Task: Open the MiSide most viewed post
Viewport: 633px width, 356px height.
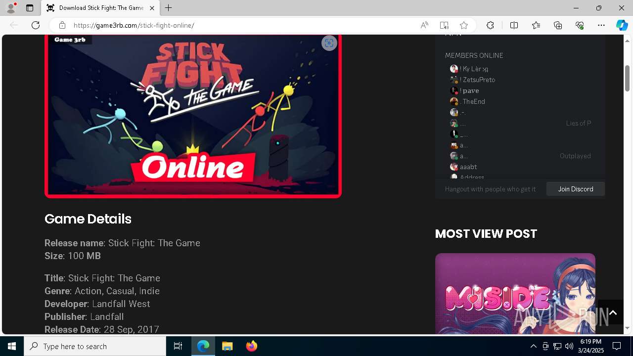Action: 515,294
